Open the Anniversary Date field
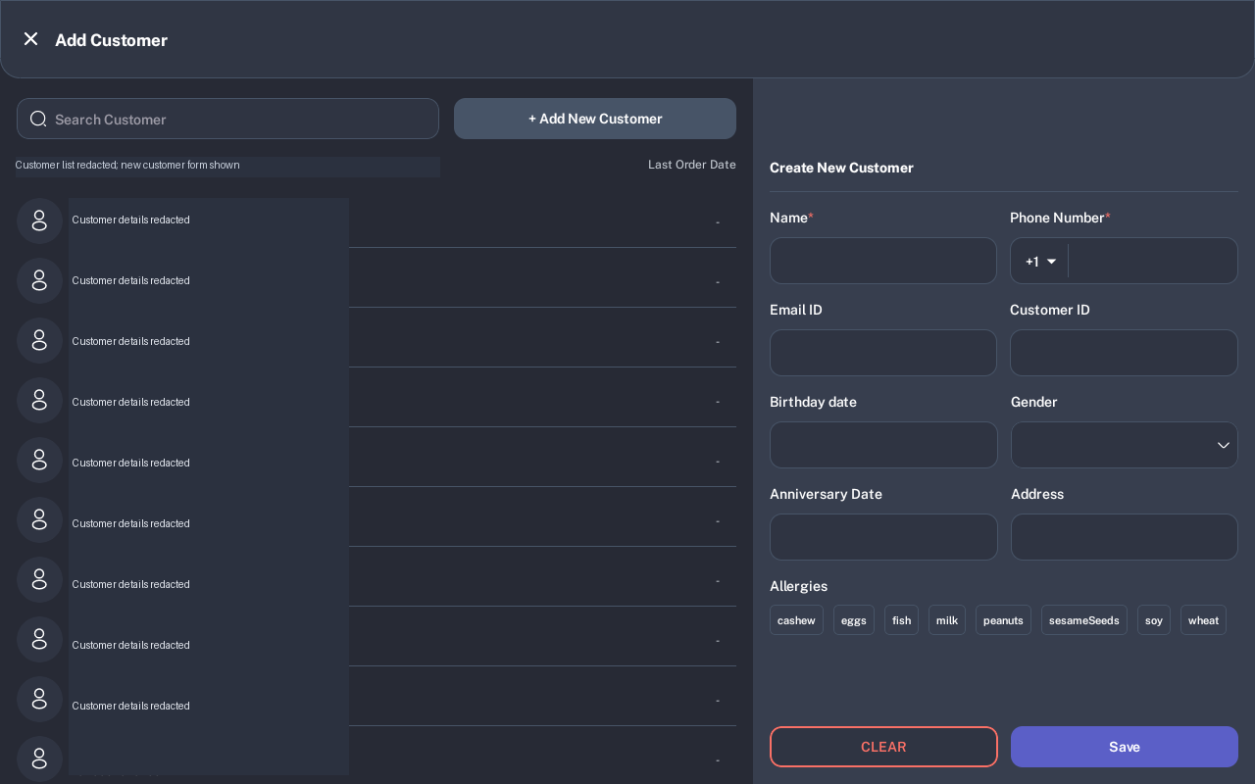Image resolution: width=1255 pixels, height=784 pixels. (883, 537)
